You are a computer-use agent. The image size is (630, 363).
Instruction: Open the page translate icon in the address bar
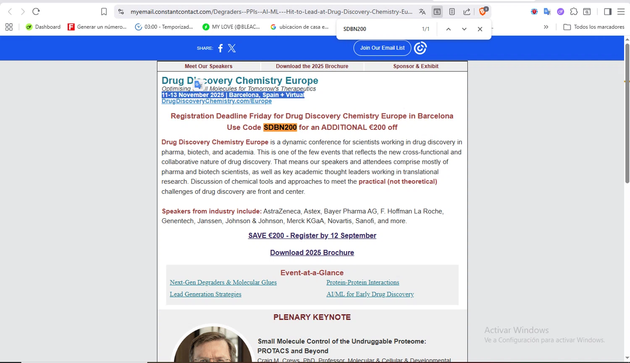[x=422, y=12]
